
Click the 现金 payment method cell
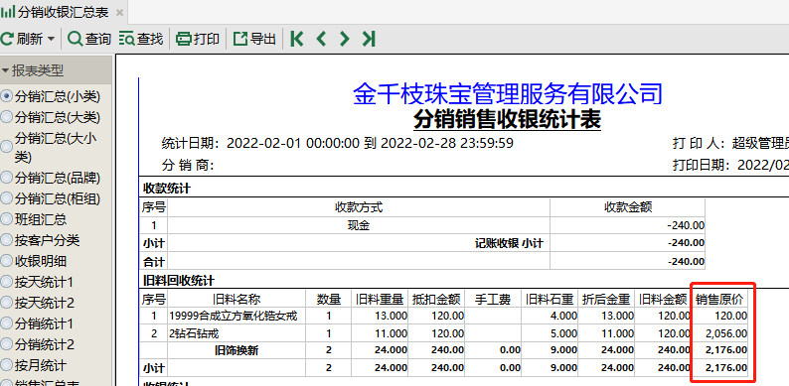(x=359, y=225)
